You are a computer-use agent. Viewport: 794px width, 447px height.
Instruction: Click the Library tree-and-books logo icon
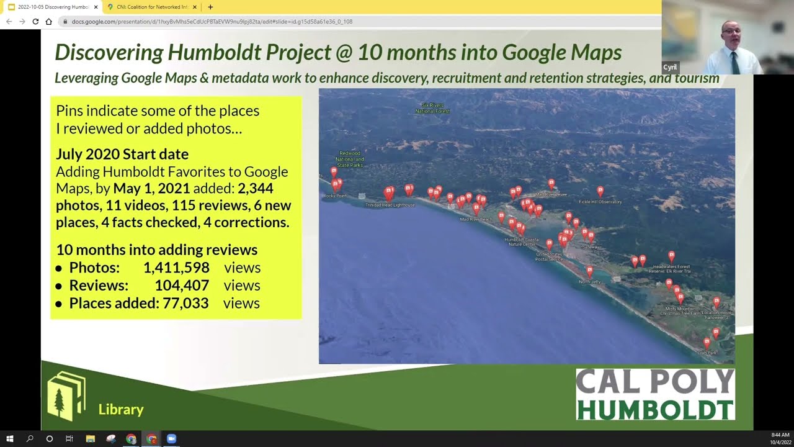pyautogui.click(x=66, y=395)
